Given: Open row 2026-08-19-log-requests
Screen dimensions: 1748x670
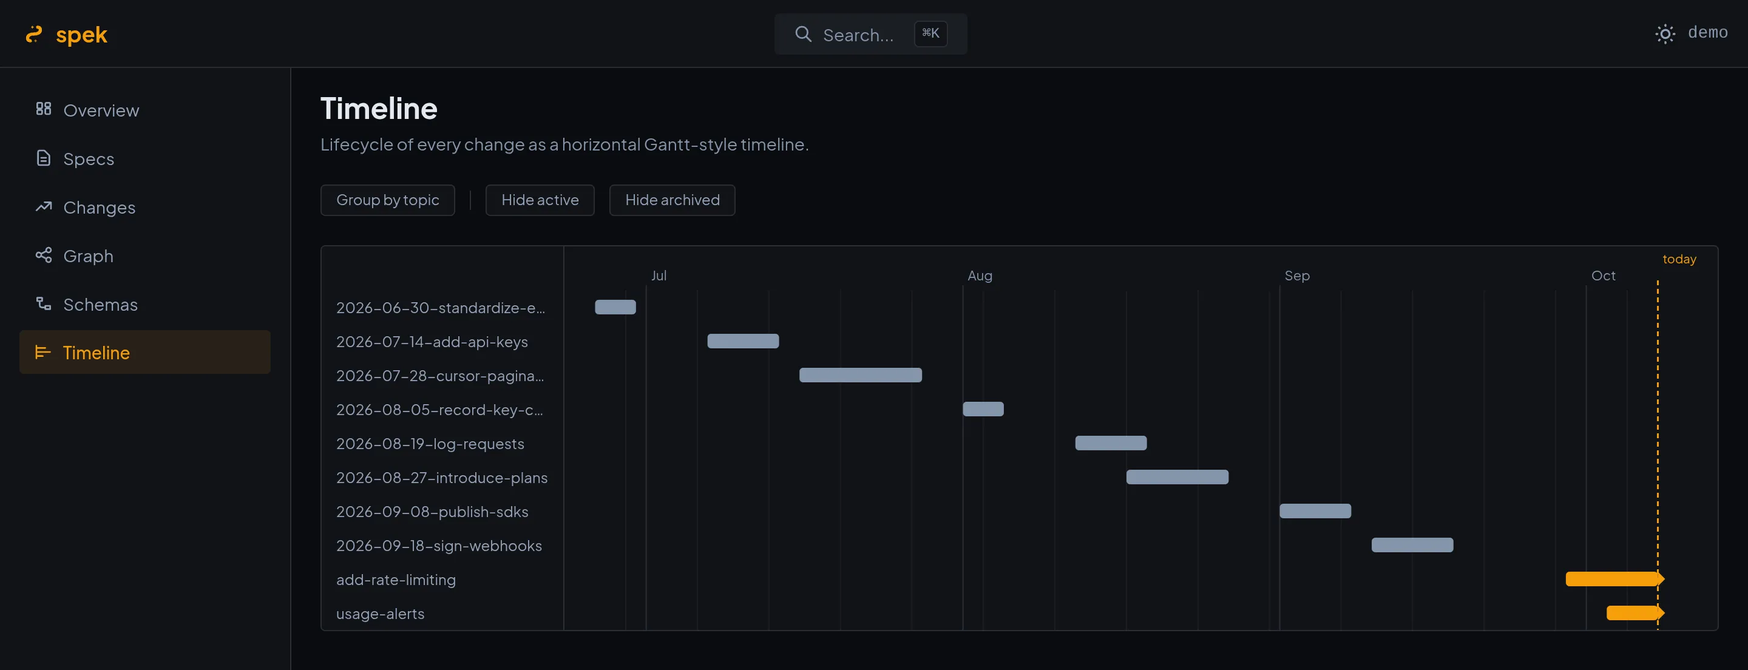Looking at the screenshot, I should pos(430,443).
